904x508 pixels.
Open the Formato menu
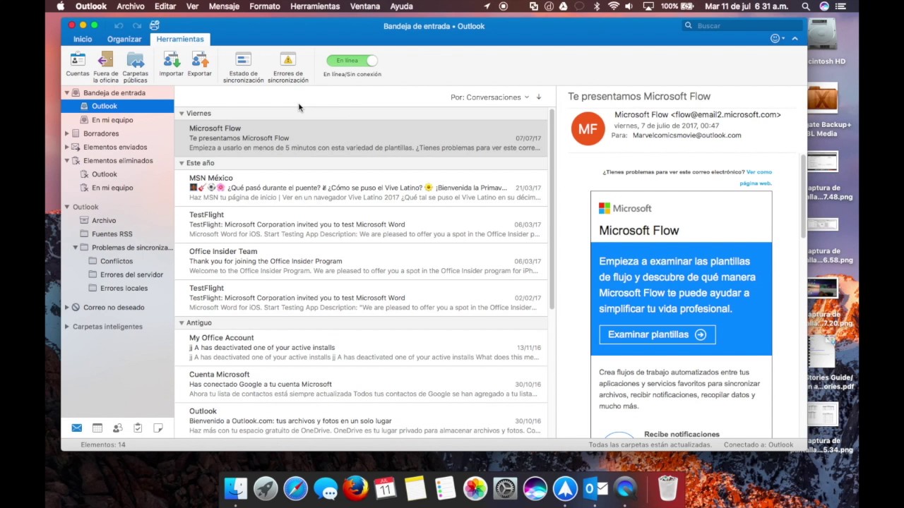tap(265, 6)
